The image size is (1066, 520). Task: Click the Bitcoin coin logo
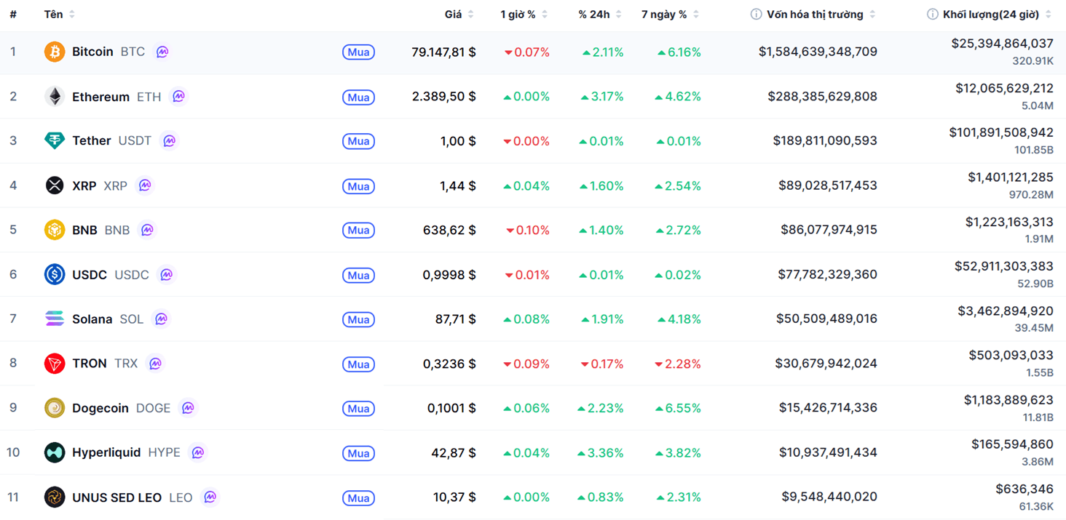click(x=55, y=52)
